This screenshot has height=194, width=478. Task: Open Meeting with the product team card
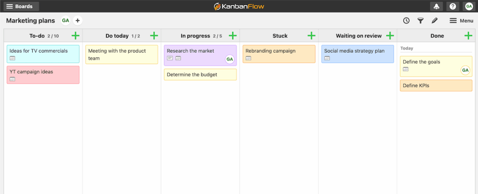(121, 55)
